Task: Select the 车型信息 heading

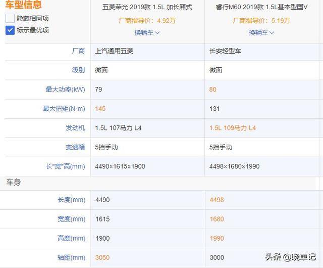Action: pyautogui.click(x=24, y=5)
